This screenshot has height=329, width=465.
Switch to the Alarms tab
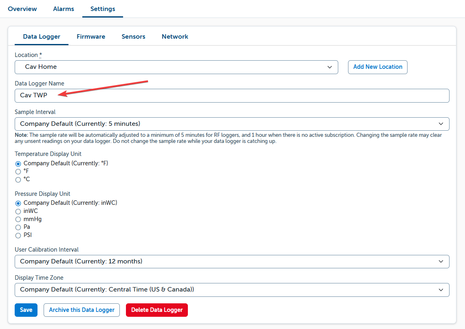pos(63,9)
